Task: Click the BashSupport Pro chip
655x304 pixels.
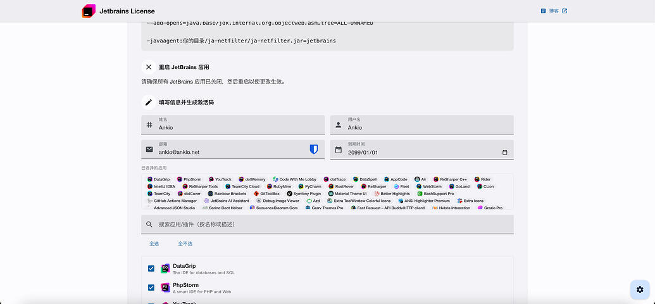Action: click(x=435, y=194)
